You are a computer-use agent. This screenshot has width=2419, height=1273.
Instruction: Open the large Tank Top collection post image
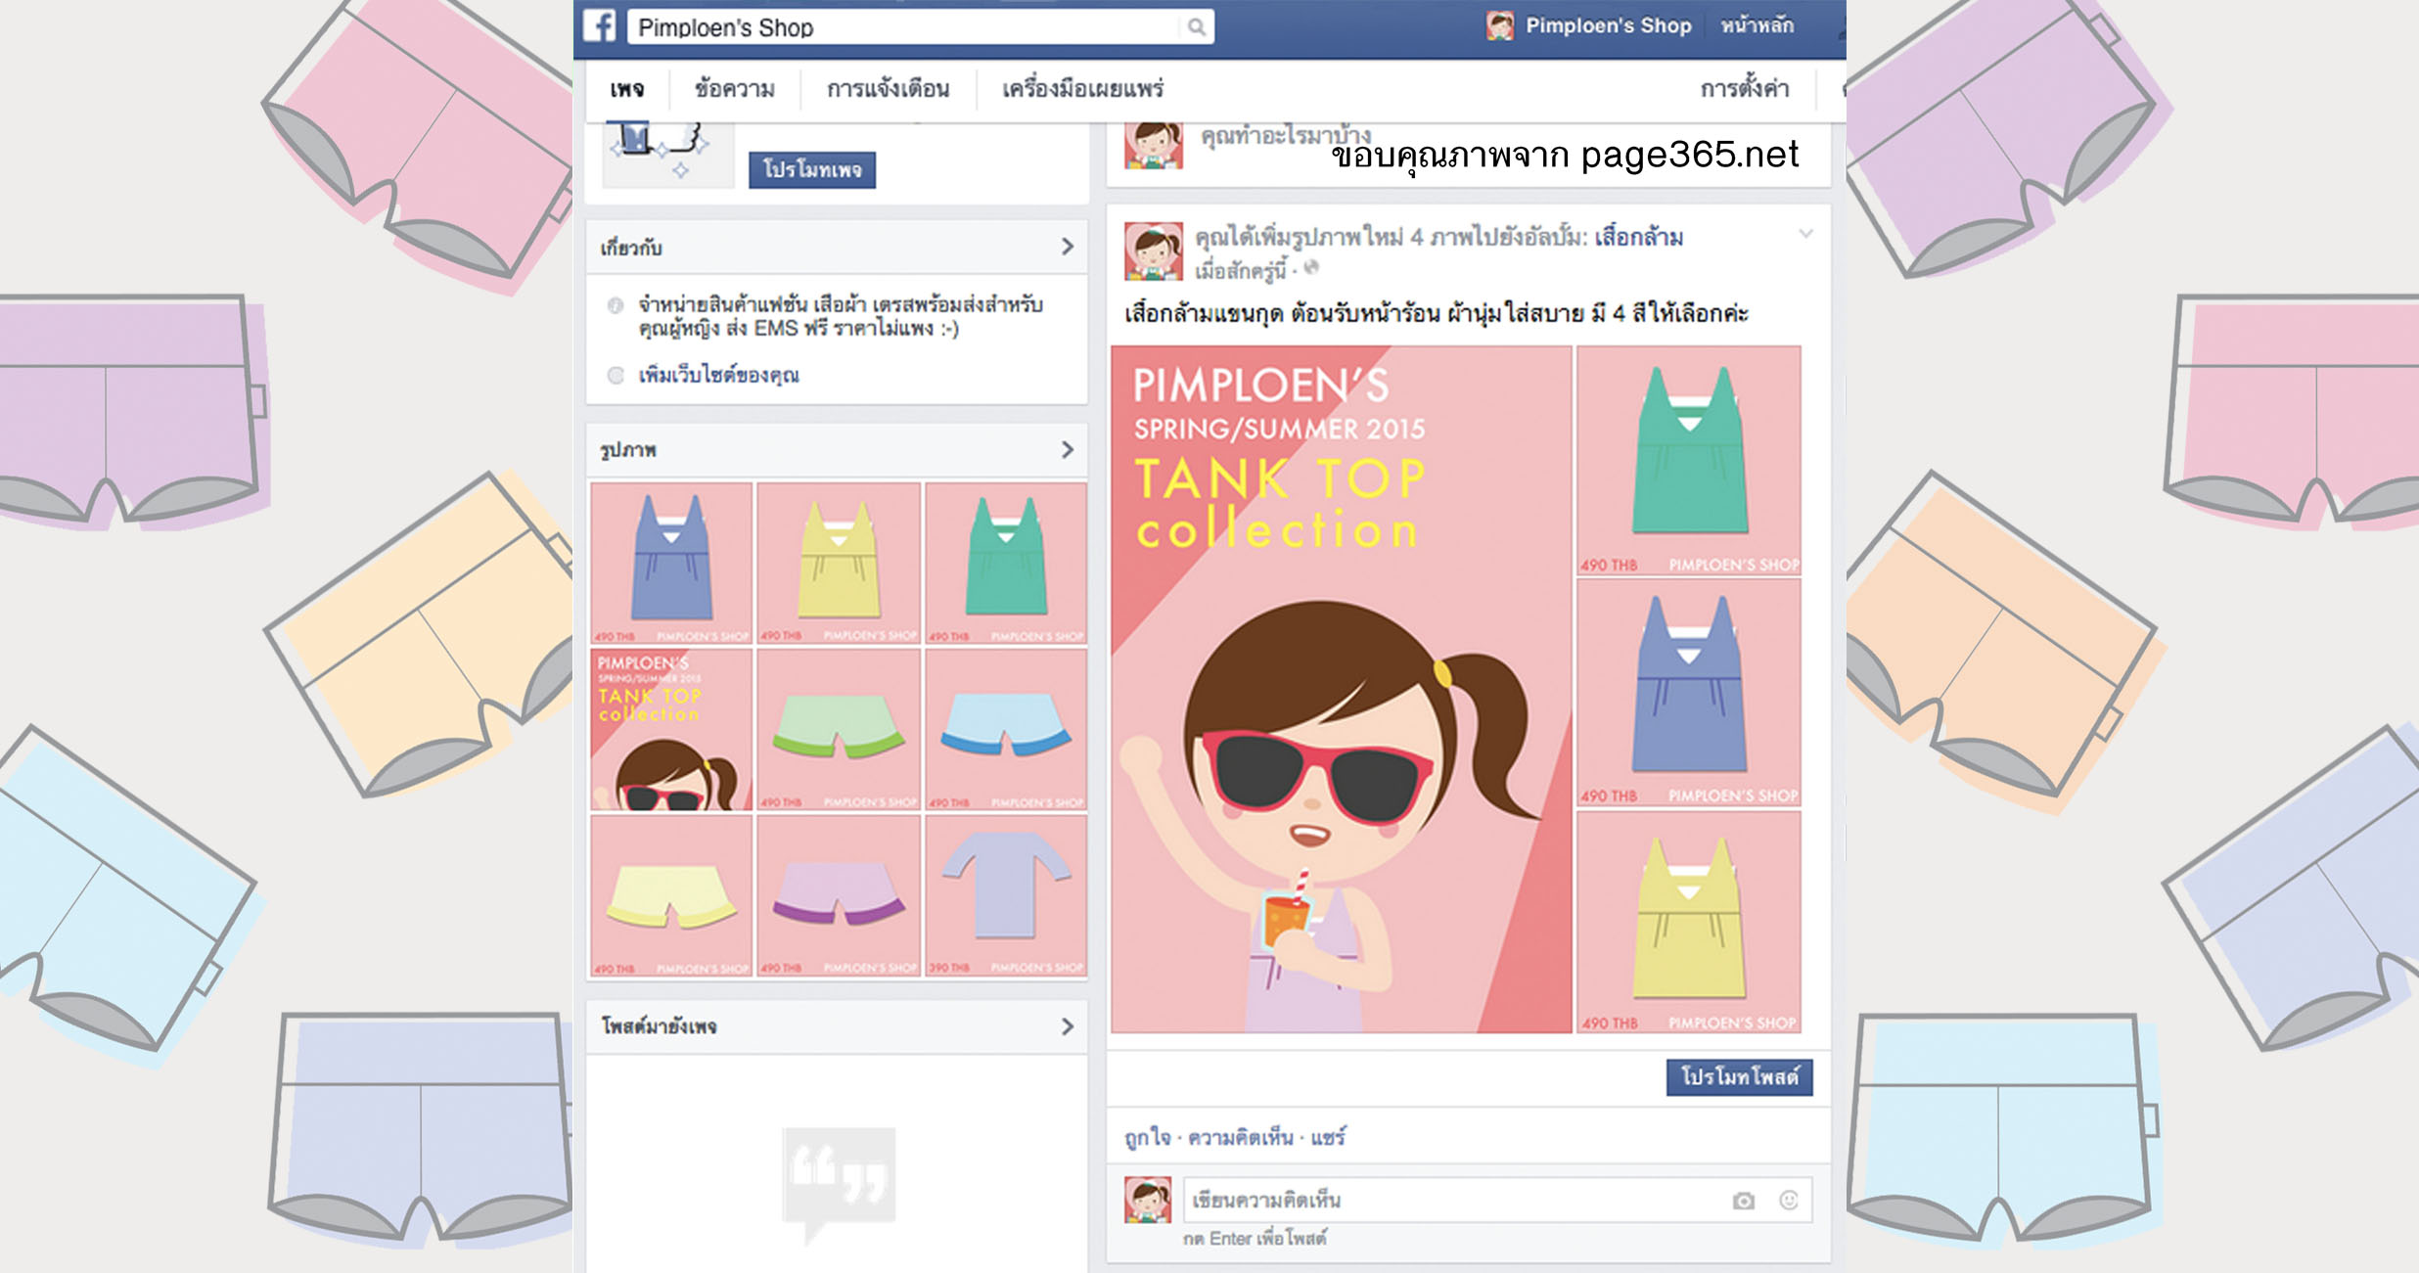tap(1342, 689)
